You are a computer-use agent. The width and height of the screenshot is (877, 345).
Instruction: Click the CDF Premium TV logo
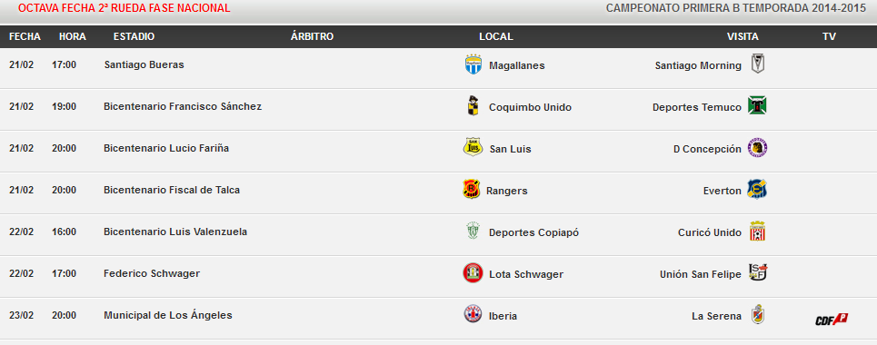pos(832,320)
